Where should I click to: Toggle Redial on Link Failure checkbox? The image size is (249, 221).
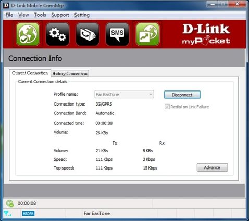coord(167,107)
